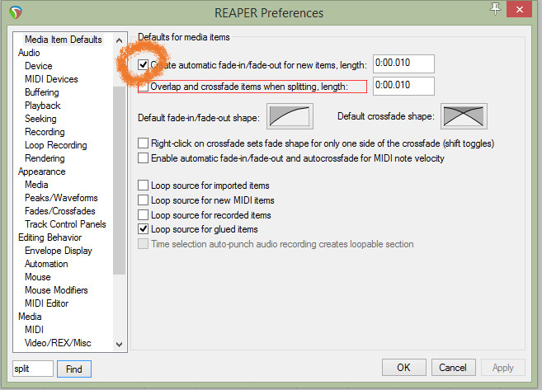The height and width of the screenshot is (390, 542).
Task: Toggle automatic fade-in/fade-out for new items checkbox
Action: 143,64
